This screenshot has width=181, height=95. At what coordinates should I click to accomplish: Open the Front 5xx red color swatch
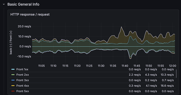tap(13, 91)
